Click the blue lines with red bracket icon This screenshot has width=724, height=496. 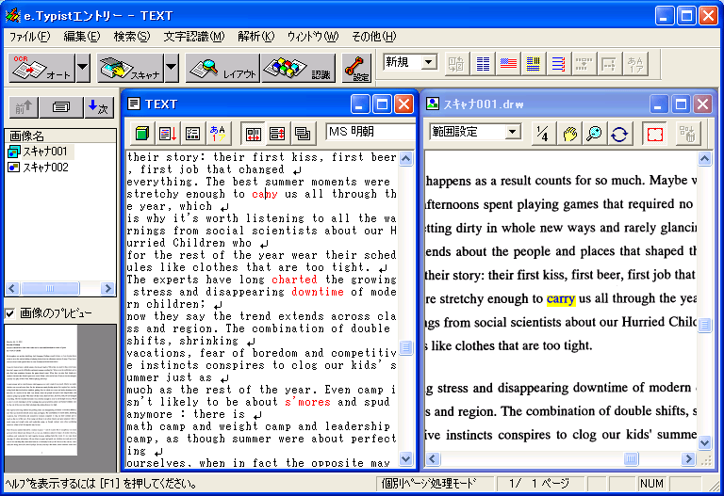[x=558, y=64]
